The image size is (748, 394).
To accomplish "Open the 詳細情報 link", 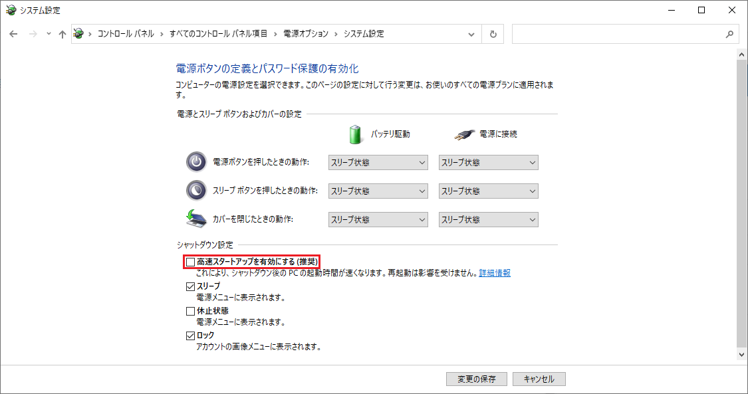I will point(495,273).
